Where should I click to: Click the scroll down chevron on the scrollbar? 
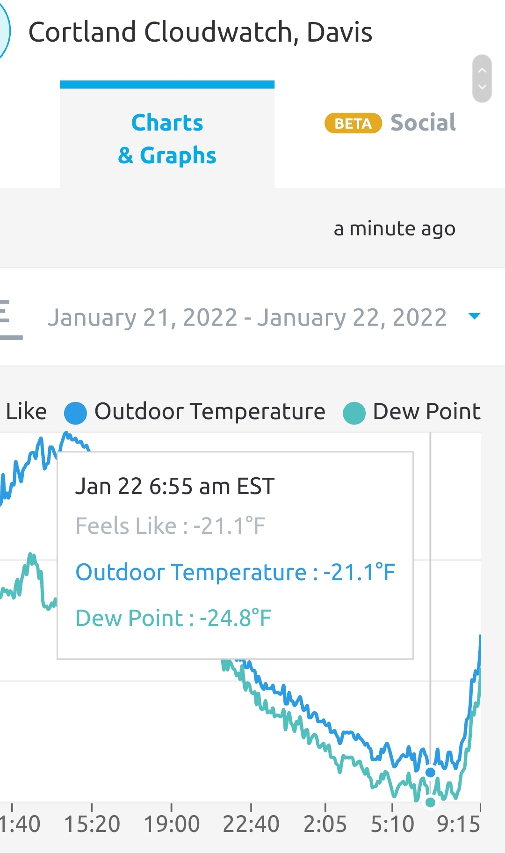482,87
